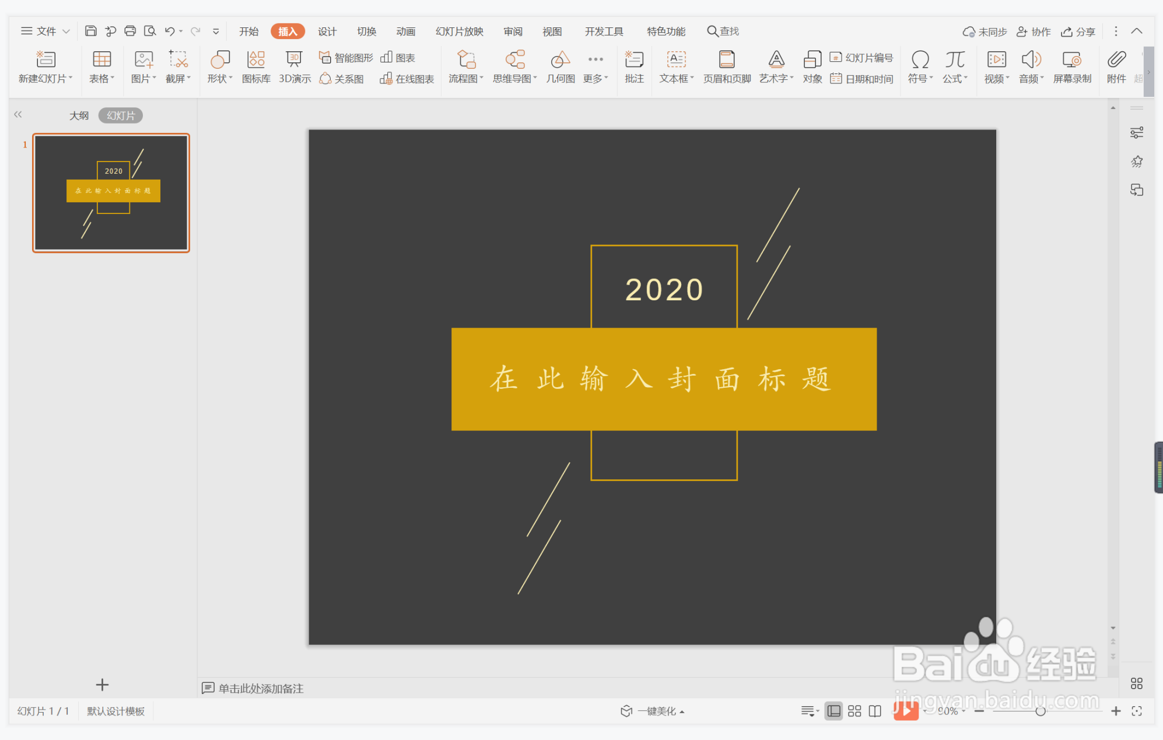
Task: Select the 幻灯片 panel tab
Action: point(121,115)
